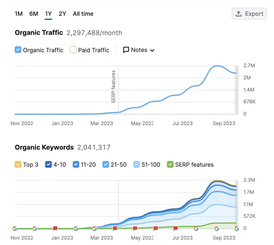
Task: Disable the Organic Traffic checkbox
Action: tap(18, 50)
